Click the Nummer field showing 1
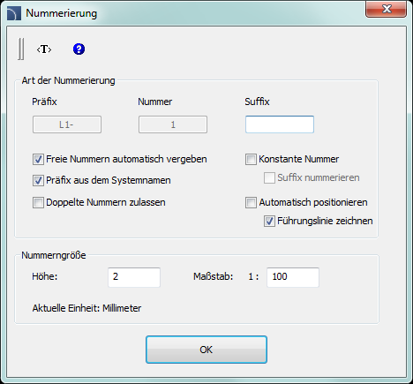The height and width of the screenshot is (384, 413). pos(173,124)
